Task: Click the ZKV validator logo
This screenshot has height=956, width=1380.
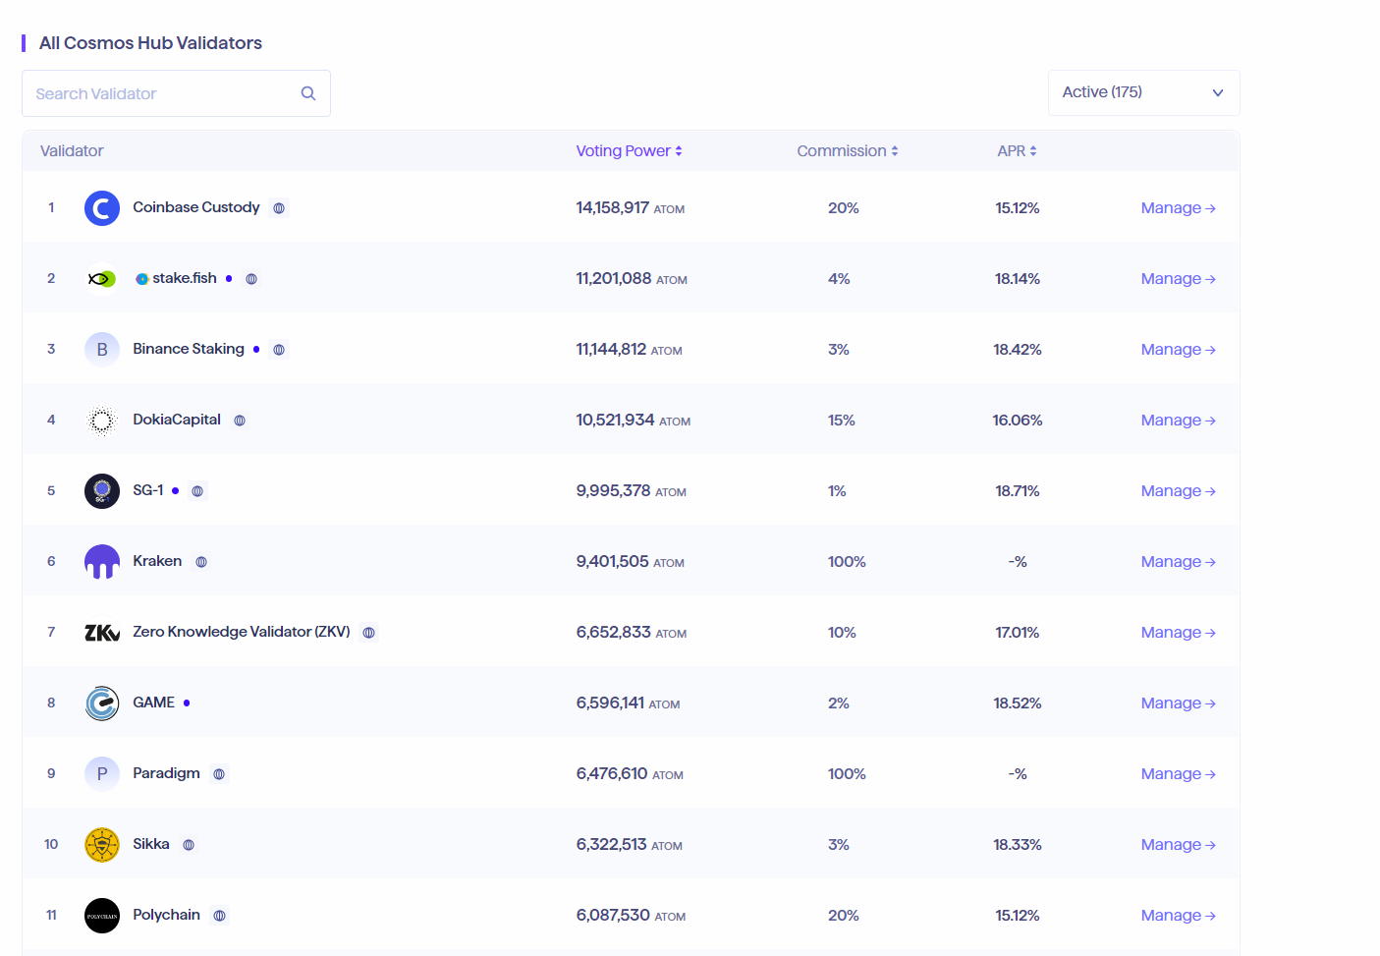Action: [x=102, y=633]
